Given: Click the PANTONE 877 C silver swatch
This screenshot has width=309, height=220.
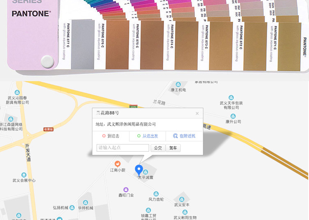Looking at the screenshot, I should (x=83, y=44).
